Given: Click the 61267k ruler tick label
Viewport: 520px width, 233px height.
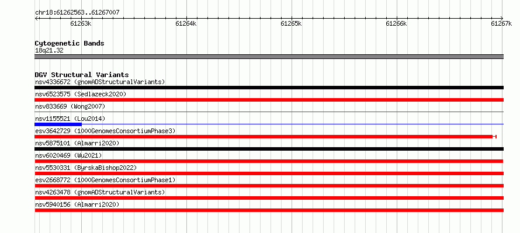Looking at the screenshot, I should pyautogui.click(x=501, y=23).
